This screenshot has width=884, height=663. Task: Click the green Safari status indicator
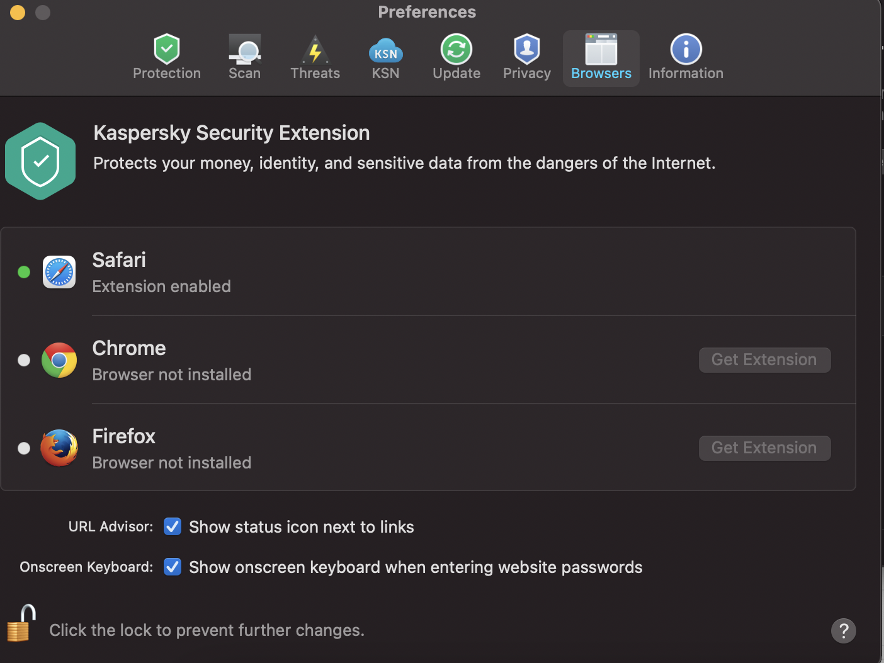point(24,272)
